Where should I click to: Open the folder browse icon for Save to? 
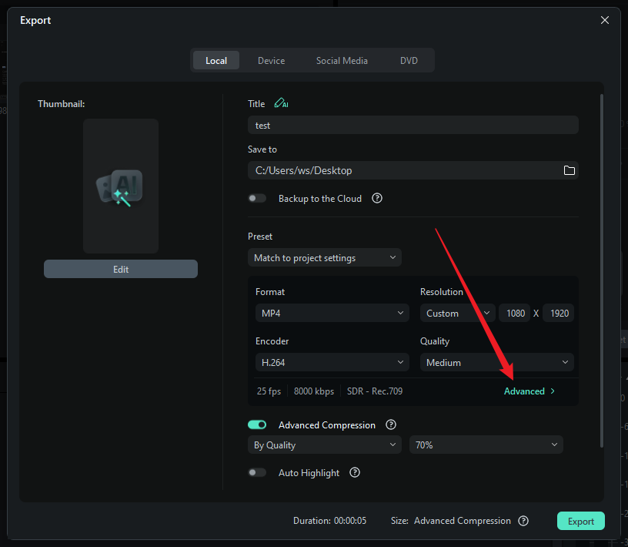click(570, 170)
